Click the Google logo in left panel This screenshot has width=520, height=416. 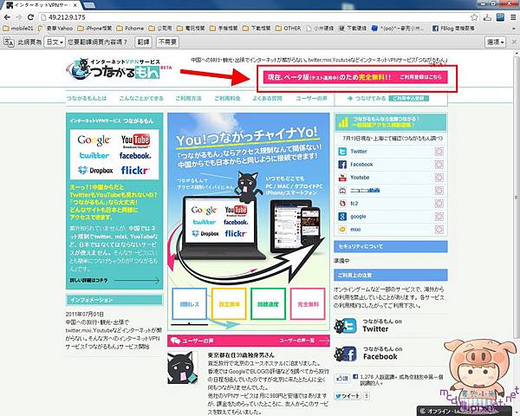pos(94,140)
